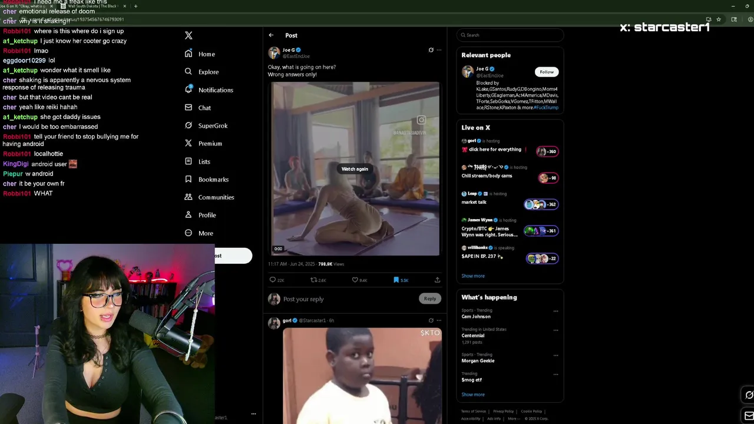
Task: Open the Centennial trending topic
Action: point(473,336)
